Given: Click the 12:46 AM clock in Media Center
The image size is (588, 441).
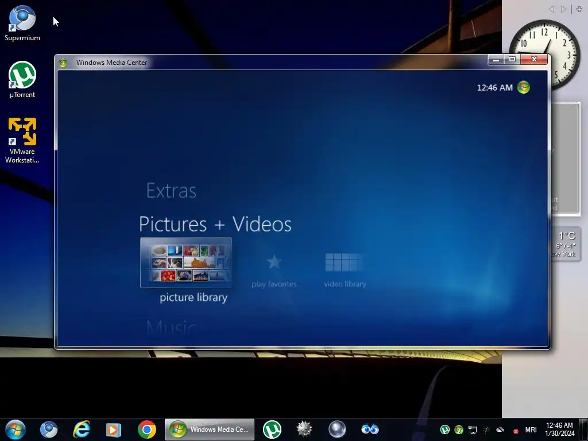Looking at the screenshot, I should [x=494, y=88].
